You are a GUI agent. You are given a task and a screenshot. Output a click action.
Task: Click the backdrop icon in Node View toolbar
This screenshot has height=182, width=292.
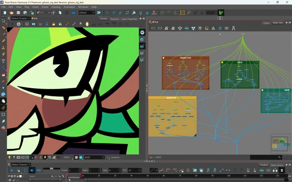pyautogui.click(x=200, y=28)
